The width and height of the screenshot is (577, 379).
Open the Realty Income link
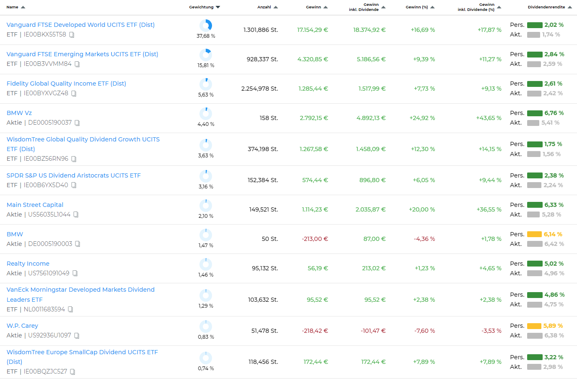[x=28, y=264]
